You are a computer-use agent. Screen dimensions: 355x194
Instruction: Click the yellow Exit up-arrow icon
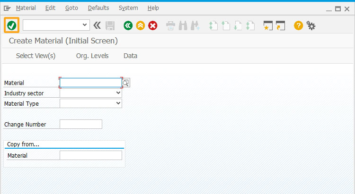141,25
